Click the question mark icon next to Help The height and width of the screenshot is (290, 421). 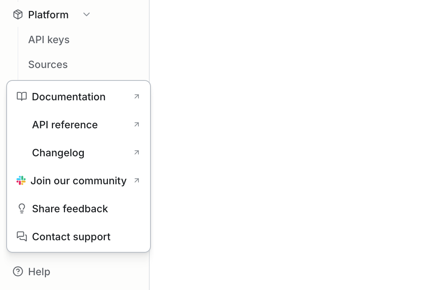click(x=18, y=272)
